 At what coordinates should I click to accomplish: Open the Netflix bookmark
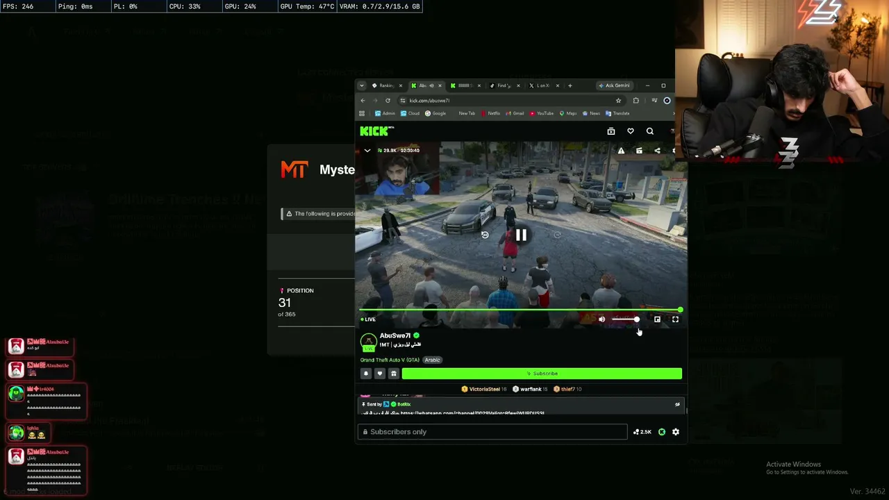coord(490,114)
